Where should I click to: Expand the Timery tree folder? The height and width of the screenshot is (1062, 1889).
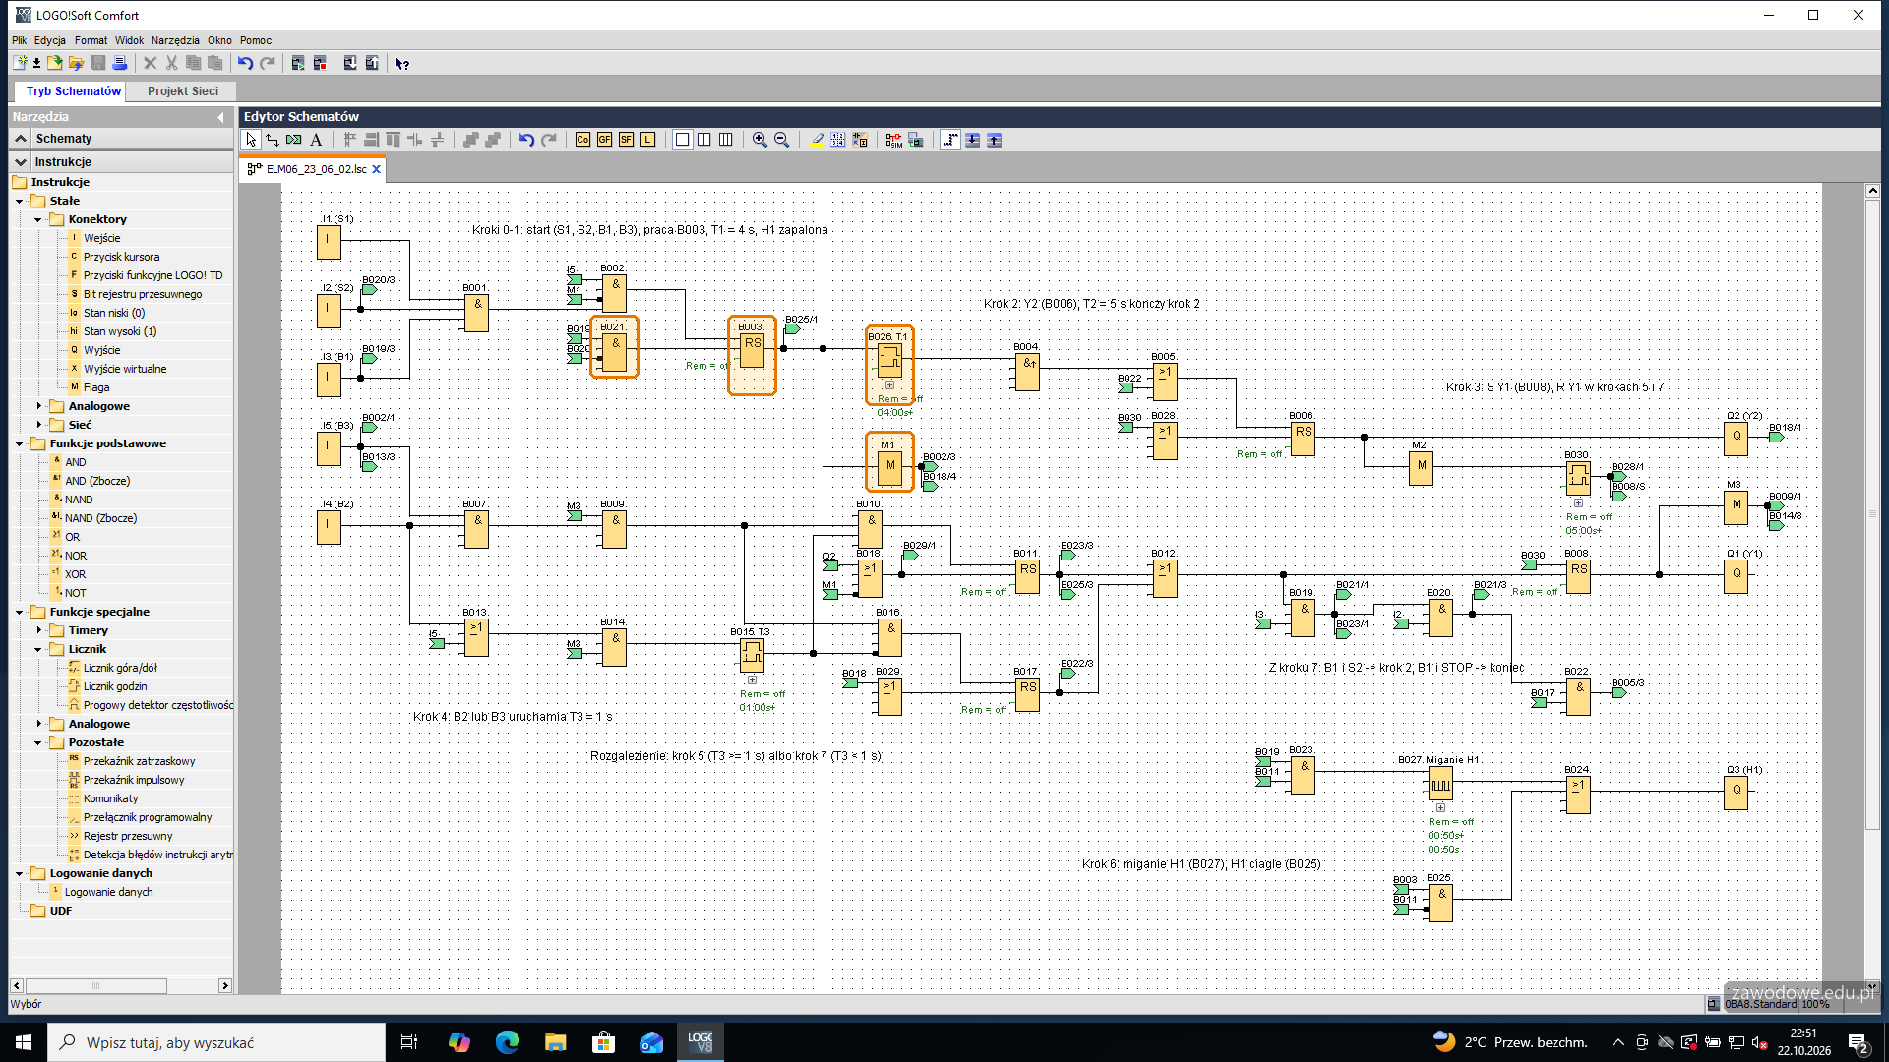(x=39, y=630)
